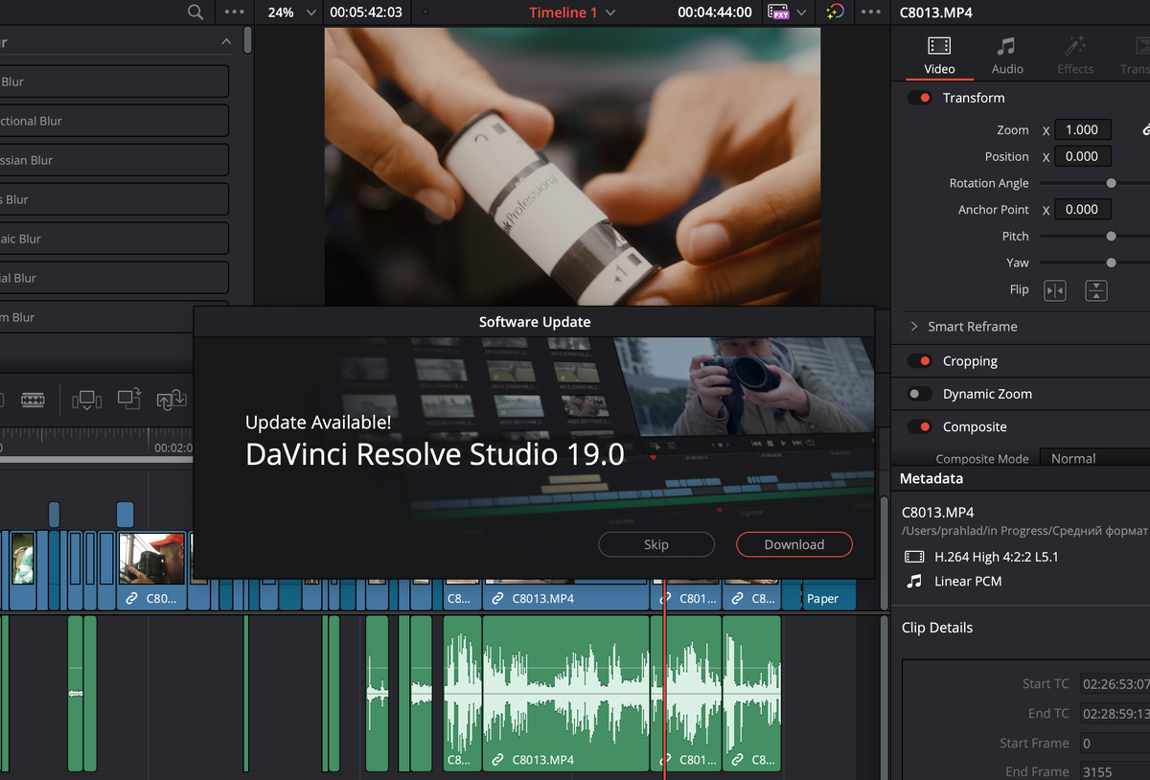The height and width of the screenshot is (780, 1150).
Task: Click the search magnifier icon in the effects panel
Action: 195,12
